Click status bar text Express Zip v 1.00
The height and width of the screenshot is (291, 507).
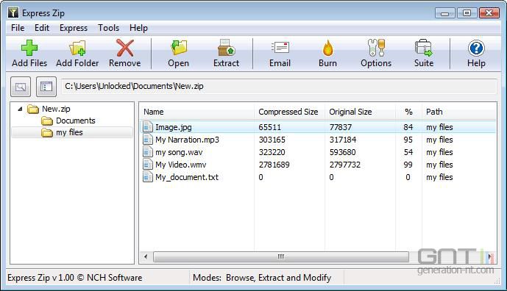(75, 278)
